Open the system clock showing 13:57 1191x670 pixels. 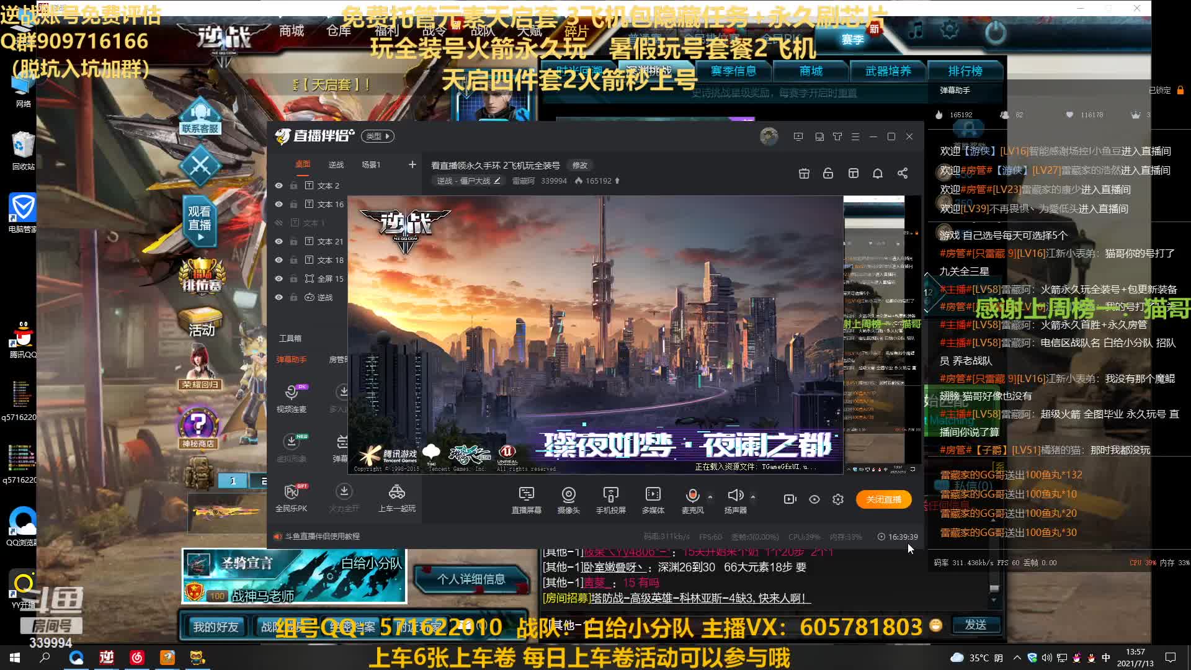(1135, 658)
